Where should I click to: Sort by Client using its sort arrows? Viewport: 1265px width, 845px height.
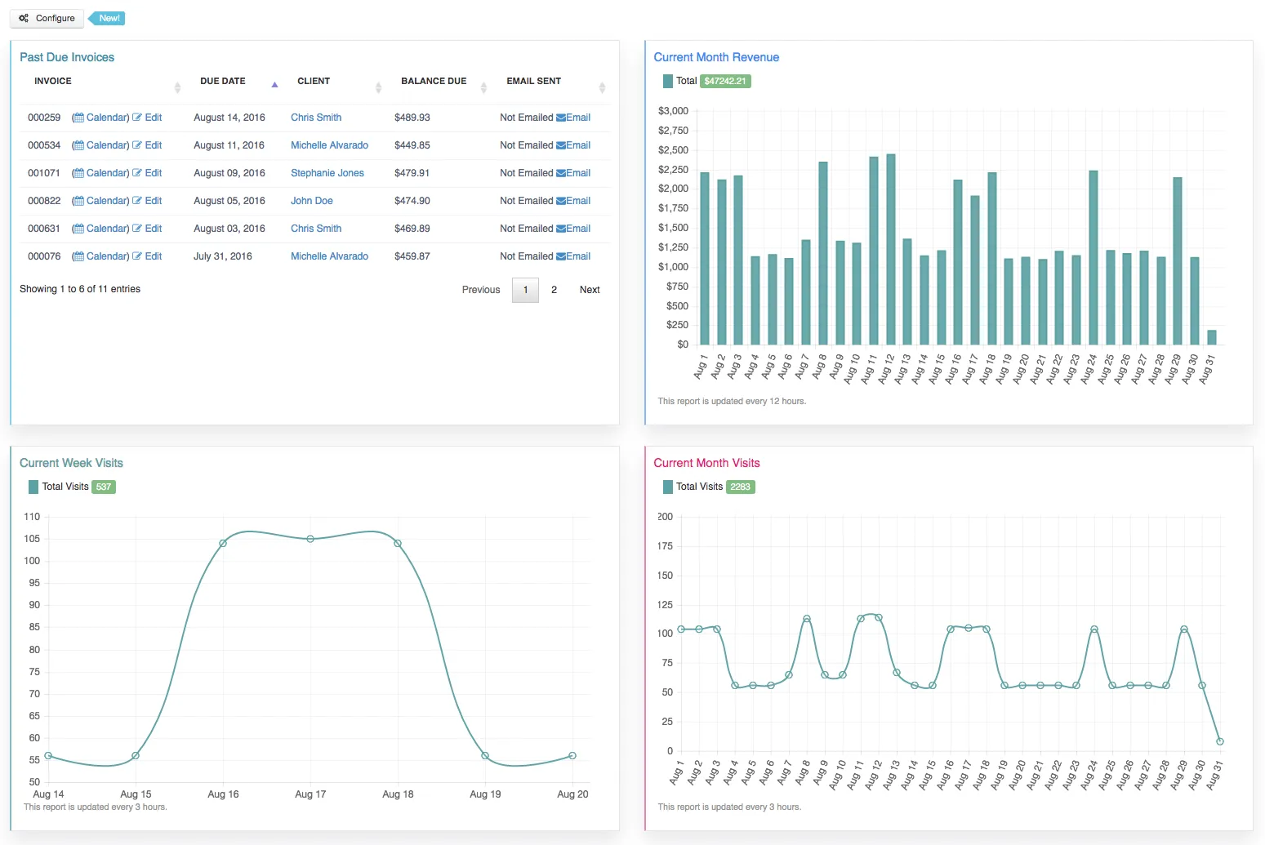pyautogui.click(x=378, y=87)
